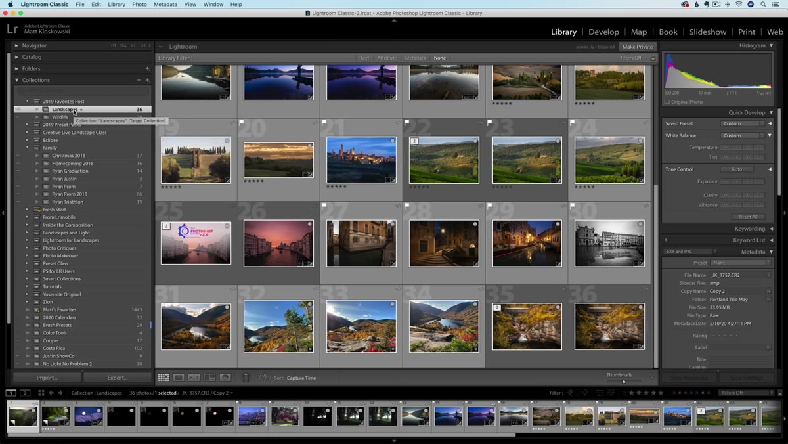Switch to the Map module
788x444 pixels.
tap(639, 32)
